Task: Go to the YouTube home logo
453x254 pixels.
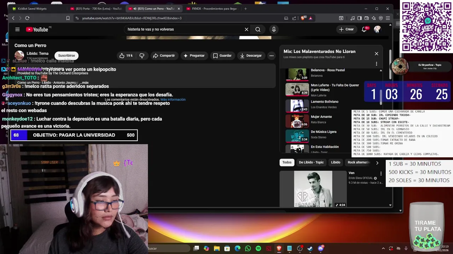Action: [x=37, y=29]
